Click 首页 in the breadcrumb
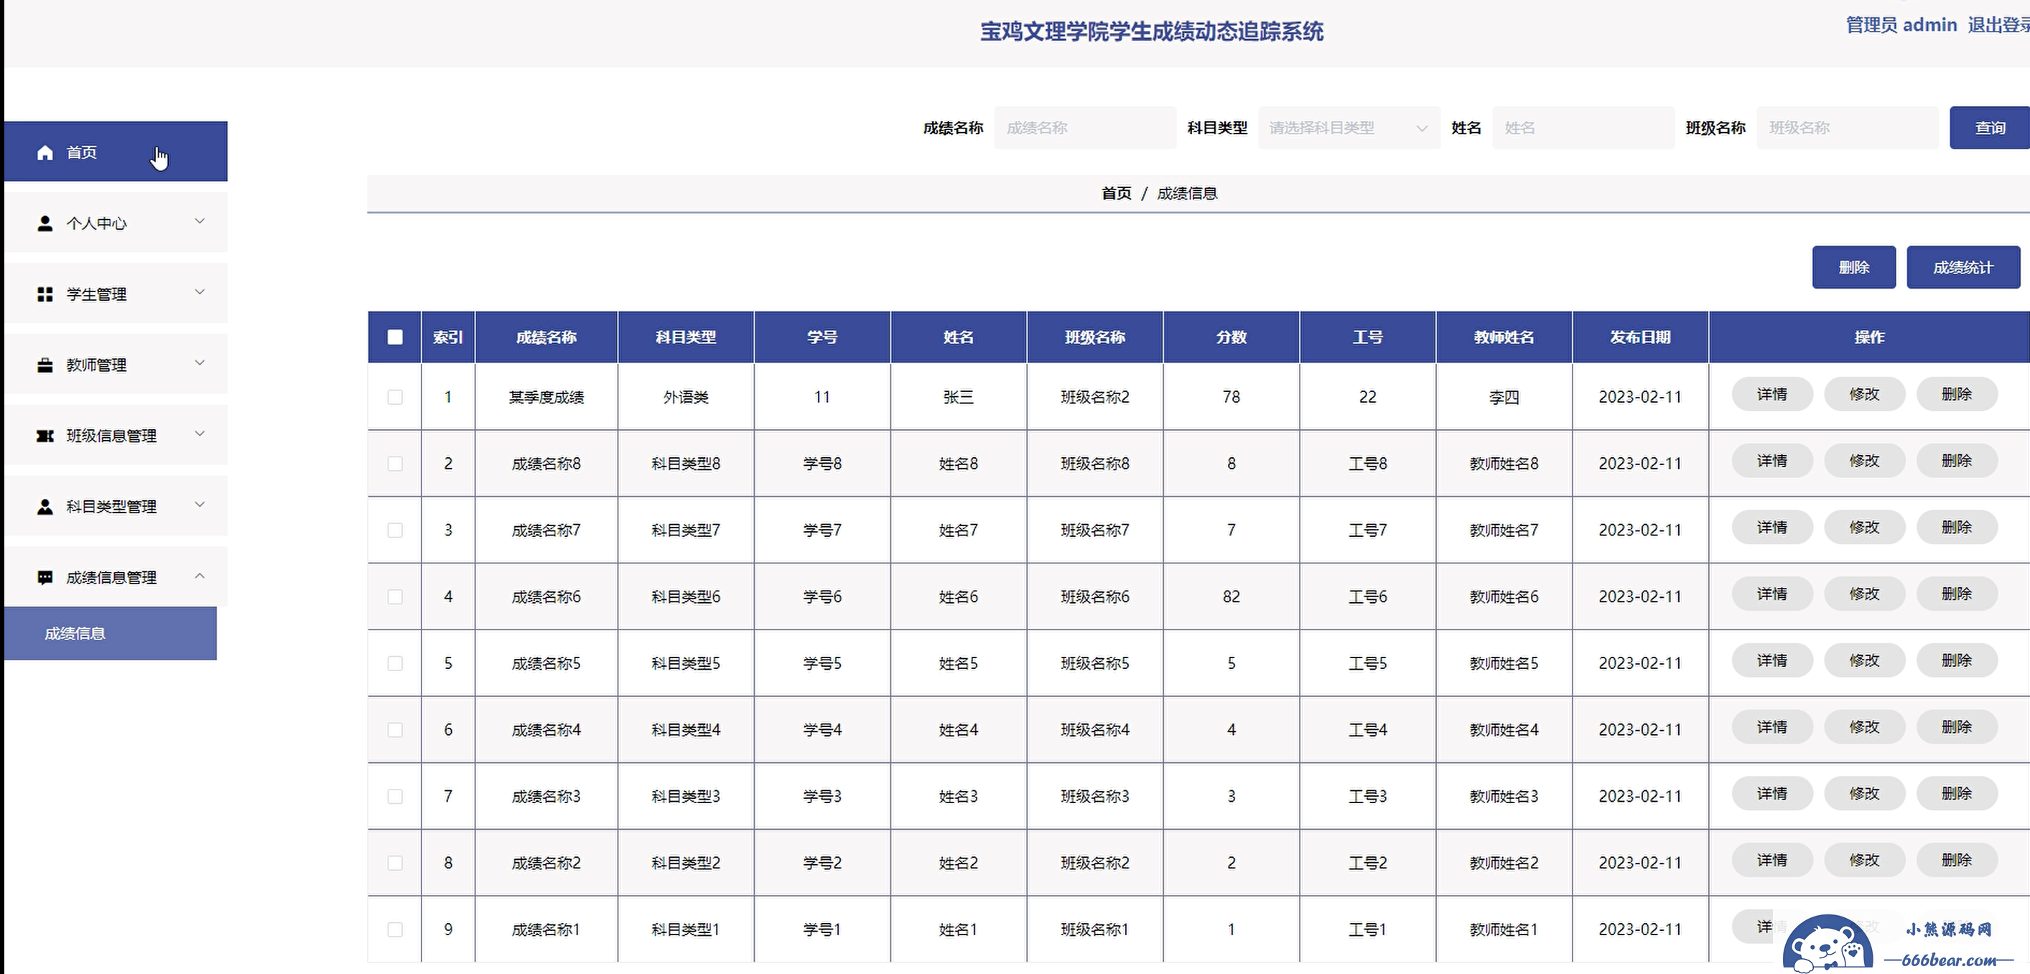This screenshot has height=974, width=2030. coord(1116,193)
